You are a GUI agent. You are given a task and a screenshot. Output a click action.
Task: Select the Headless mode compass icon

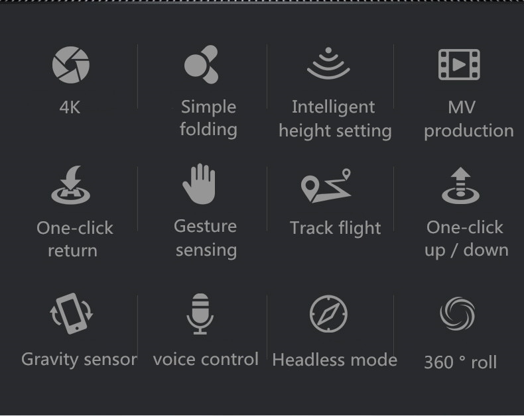[x=328, y=314]
